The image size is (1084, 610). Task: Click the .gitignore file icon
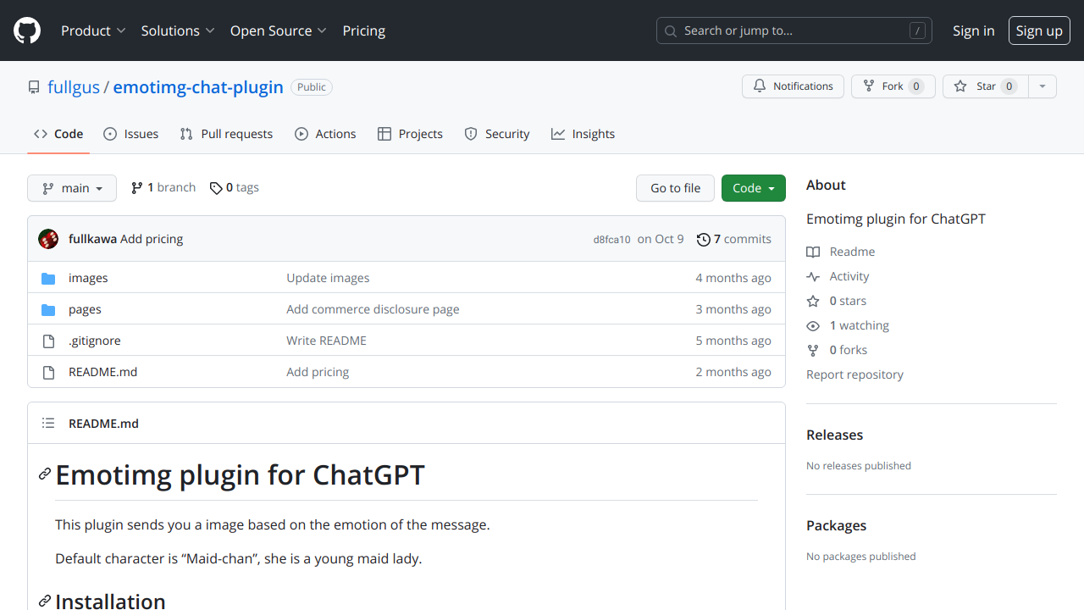click(48, 341)
